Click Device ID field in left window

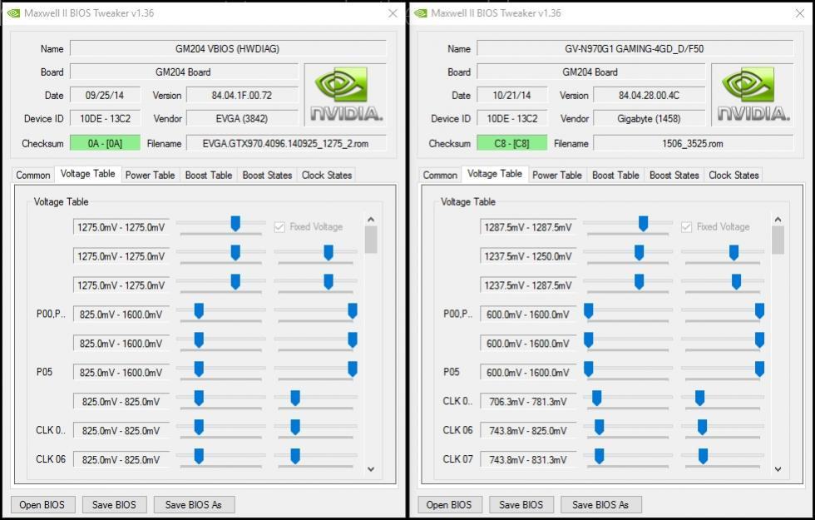[x=105, y=118]
